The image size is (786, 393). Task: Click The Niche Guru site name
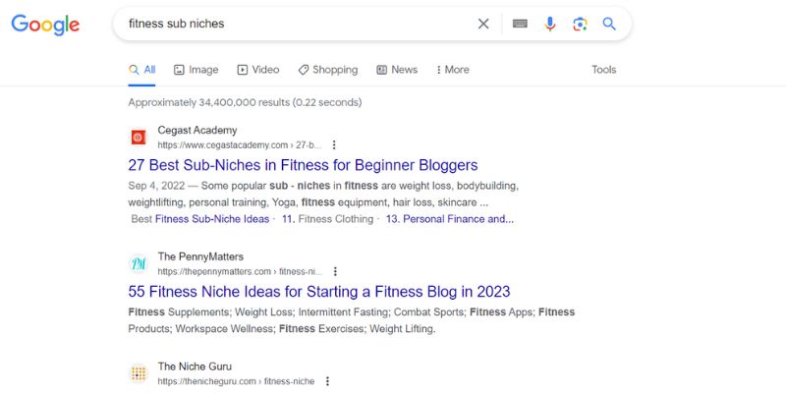pos(195,366)
